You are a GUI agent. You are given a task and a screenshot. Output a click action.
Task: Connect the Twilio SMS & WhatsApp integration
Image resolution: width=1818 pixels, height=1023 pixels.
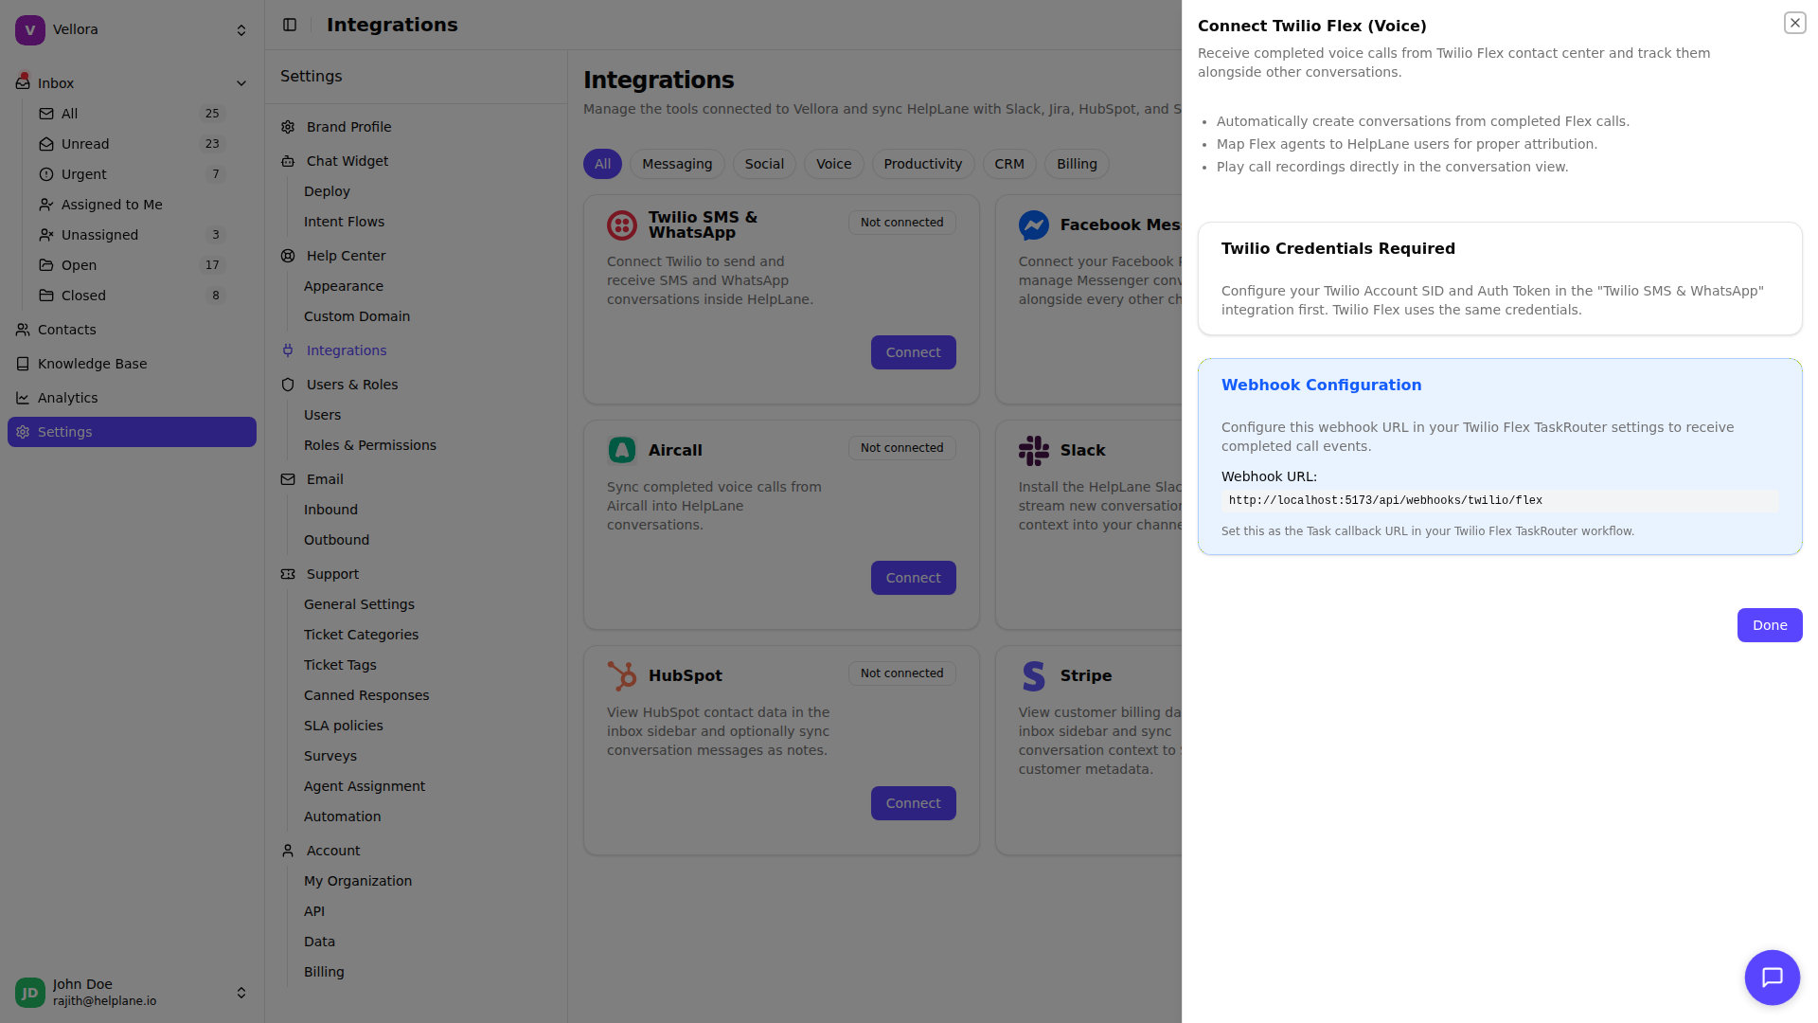(x=914, y=352)
